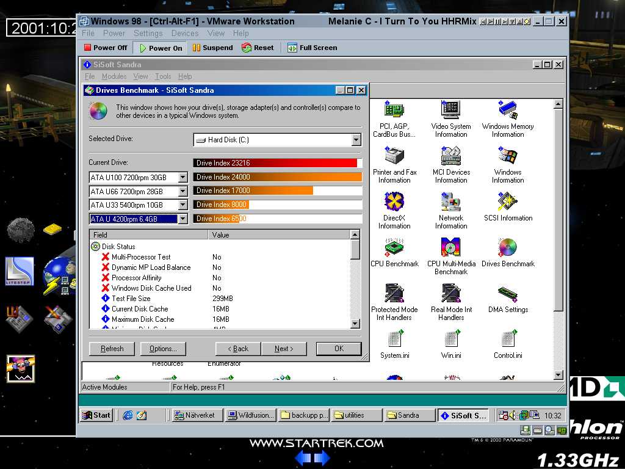This screenshot has width=625, height=469.
Task: Open DMA Settings icon
Action: click(508, 294)
